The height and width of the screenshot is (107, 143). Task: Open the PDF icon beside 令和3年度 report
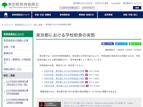tap(87, 79)
